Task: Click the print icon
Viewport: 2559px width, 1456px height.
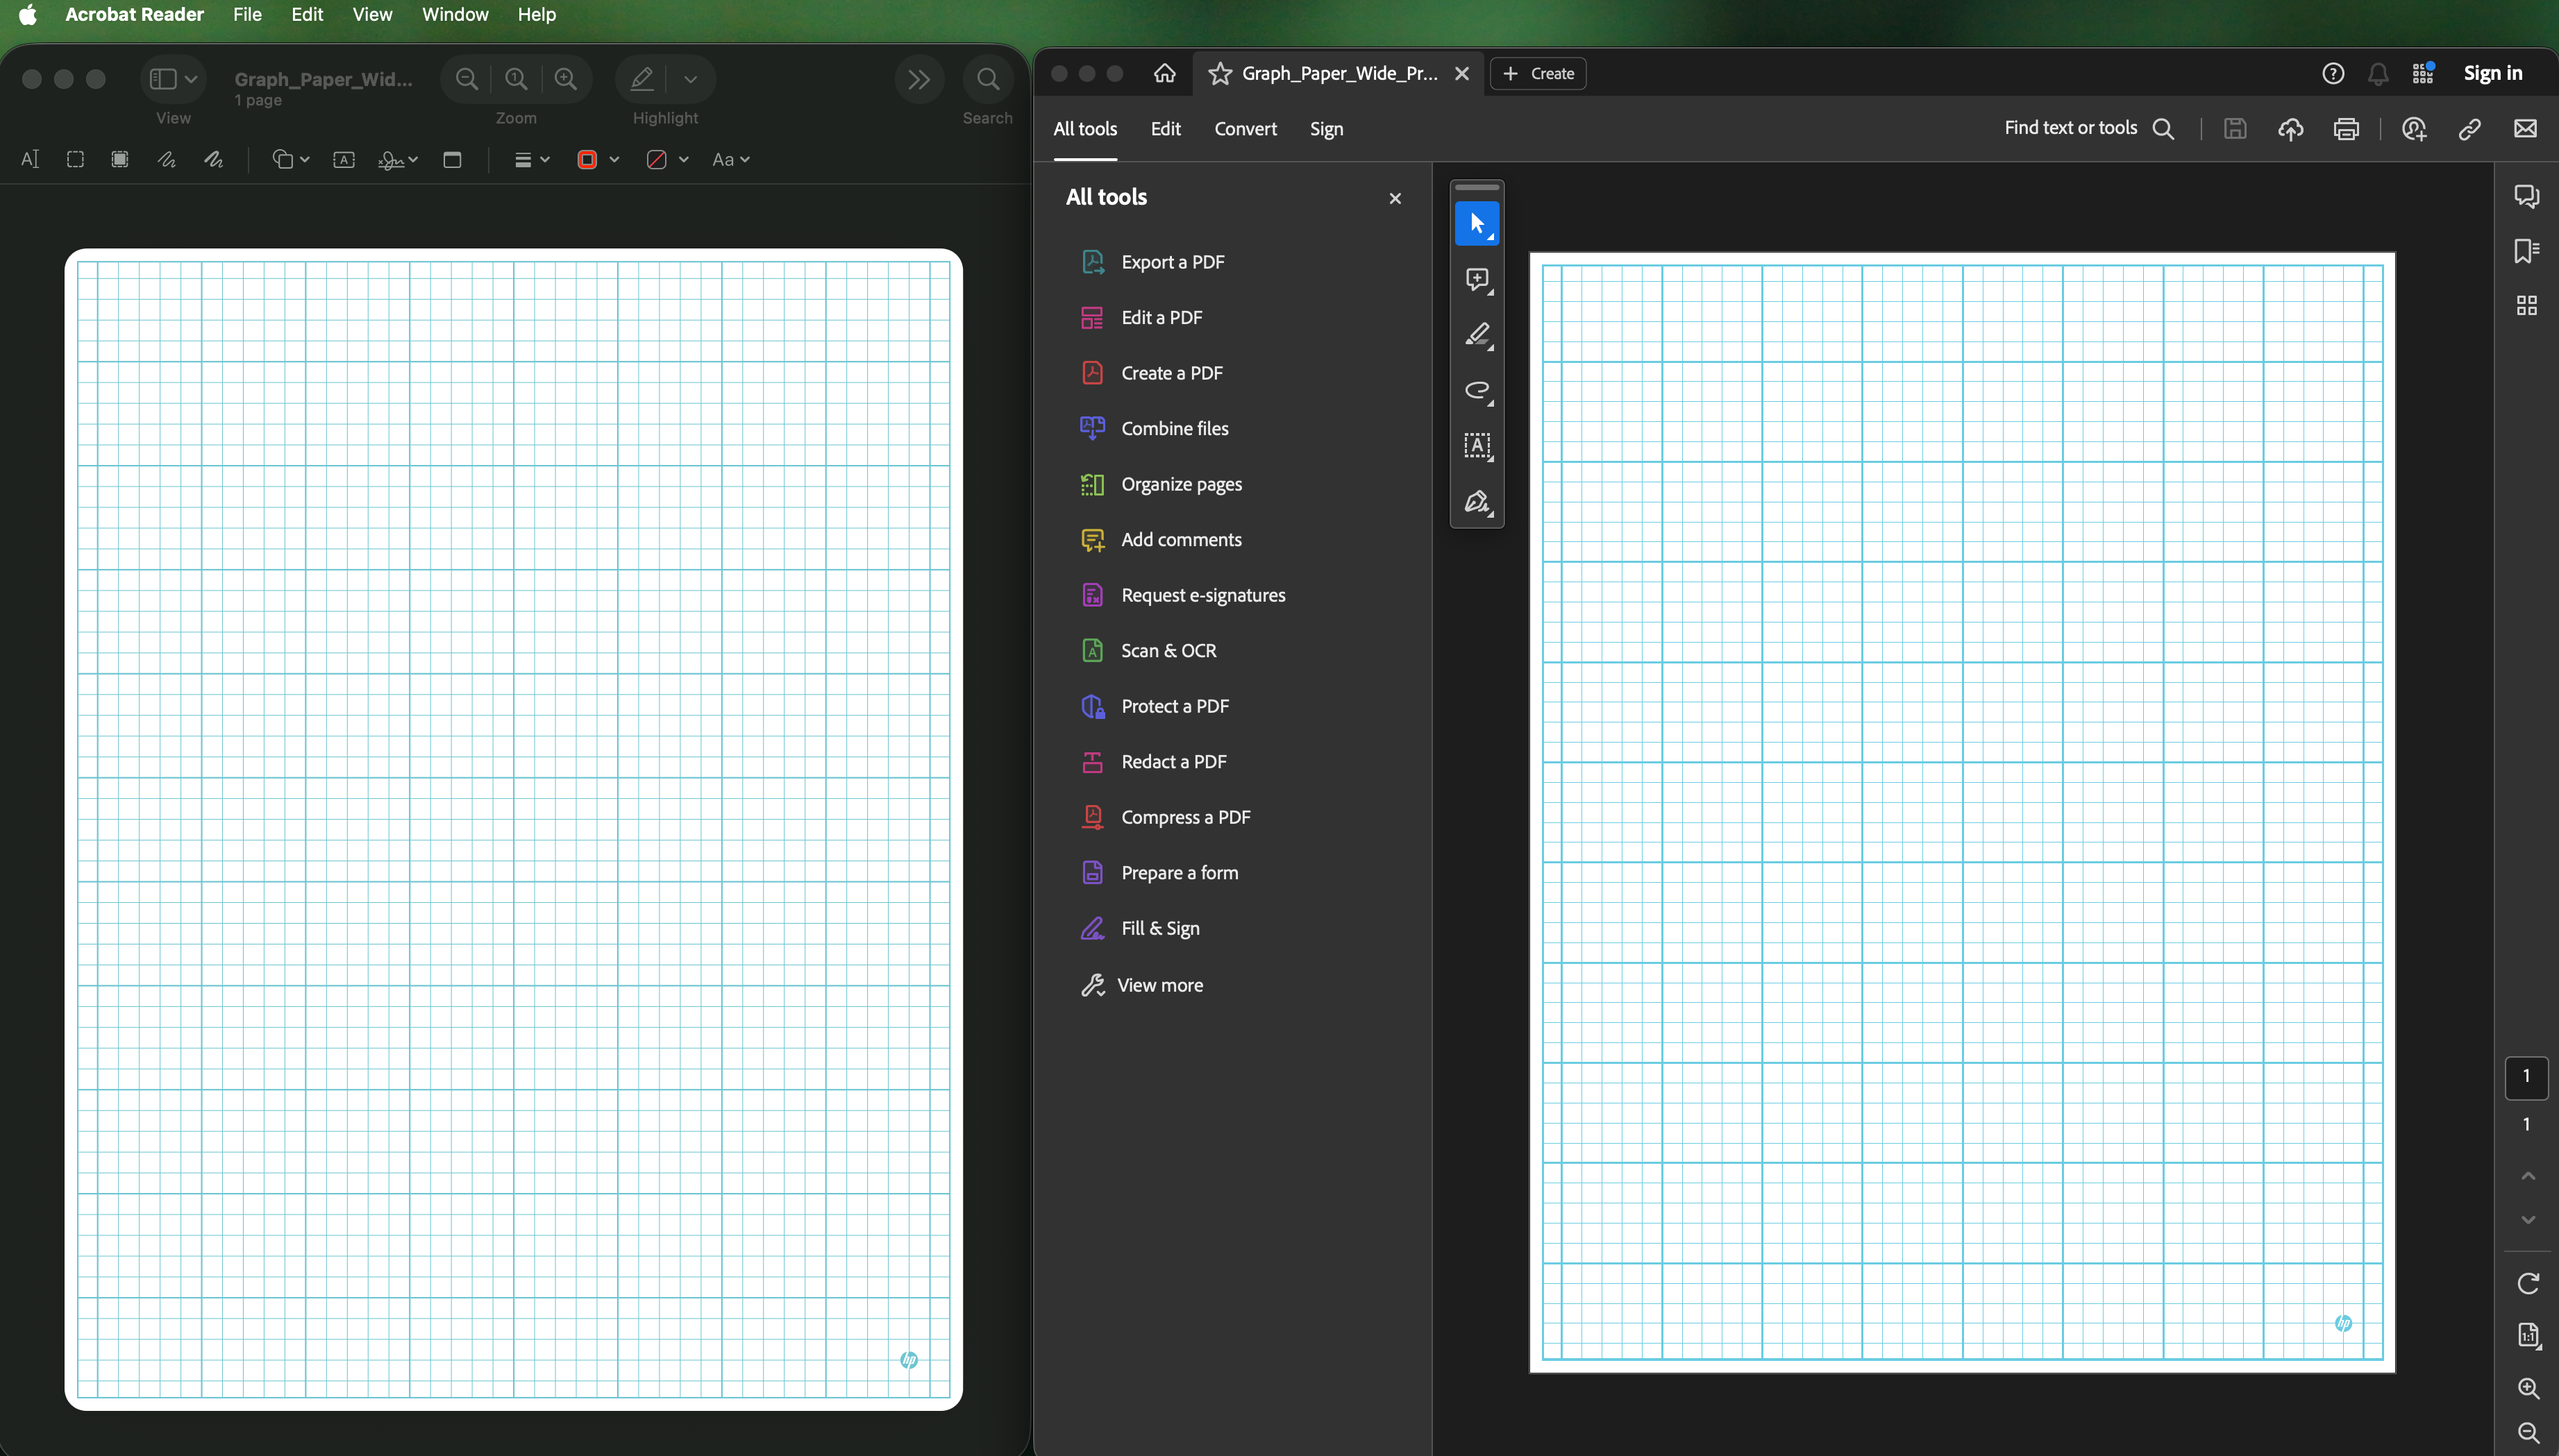Action: 2346,129
